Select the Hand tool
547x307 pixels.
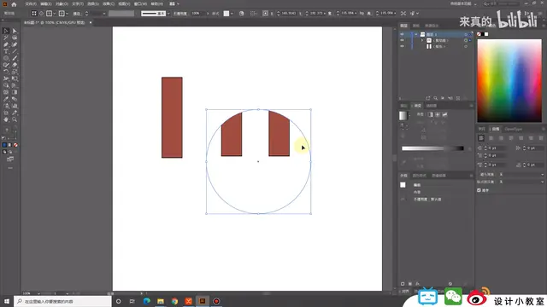pos(6,119)
